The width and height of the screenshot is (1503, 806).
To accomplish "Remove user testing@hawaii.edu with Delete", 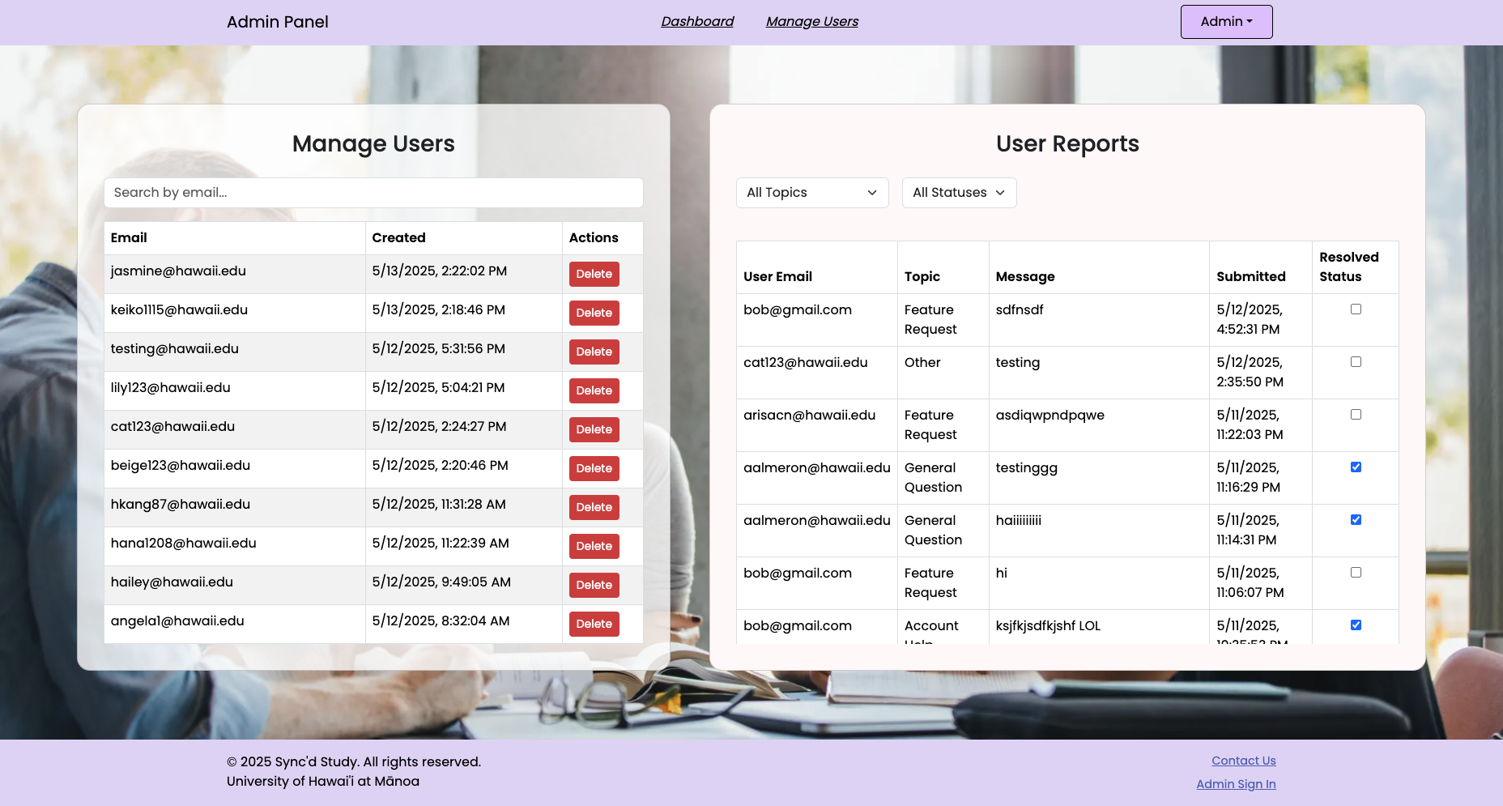I will pos(594,352).
